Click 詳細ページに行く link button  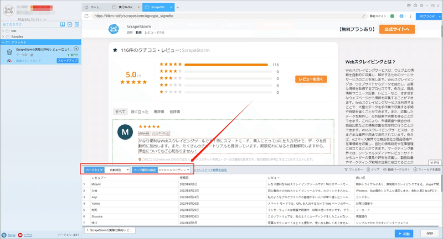(396, 169)
